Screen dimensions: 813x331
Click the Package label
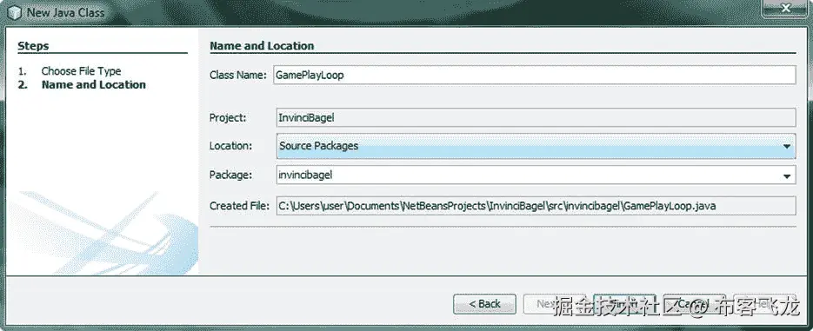click(x=230, y=175)
